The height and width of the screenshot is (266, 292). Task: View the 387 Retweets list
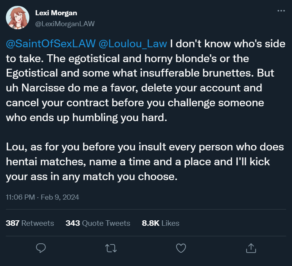[30, 223]
